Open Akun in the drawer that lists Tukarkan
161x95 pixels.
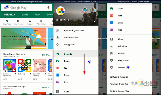point(130,39)
